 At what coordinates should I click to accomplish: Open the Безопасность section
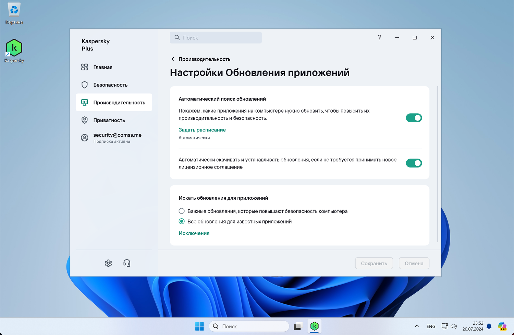click(x=114, y=85)
